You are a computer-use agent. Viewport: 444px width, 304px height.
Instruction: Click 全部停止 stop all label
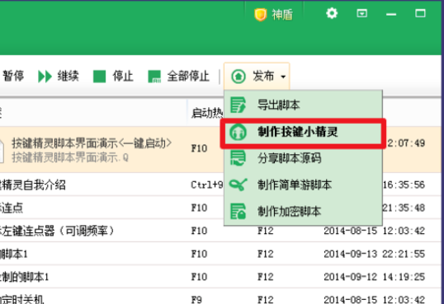[x=188, y=76]
